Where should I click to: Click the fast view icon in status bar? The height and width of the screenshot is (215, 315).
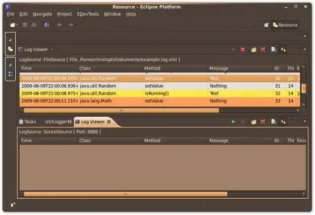(13, 205)
